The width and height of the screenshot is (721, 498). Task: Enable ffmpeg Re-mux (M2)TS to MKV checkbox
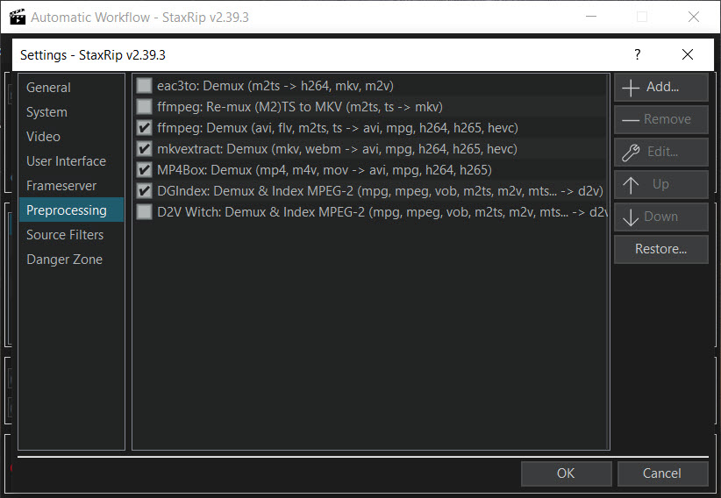point(145,107)
